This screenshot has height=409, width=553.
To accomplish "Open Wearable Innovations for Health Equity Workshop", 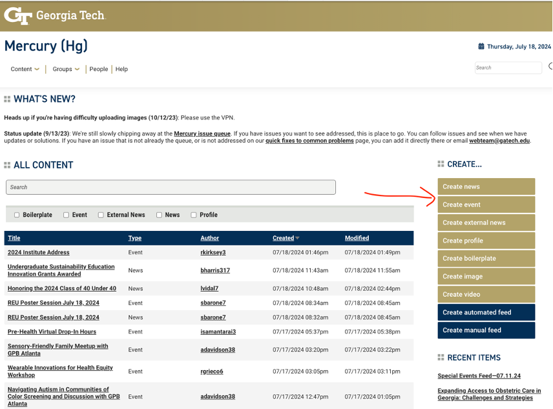I will [60, 372].
